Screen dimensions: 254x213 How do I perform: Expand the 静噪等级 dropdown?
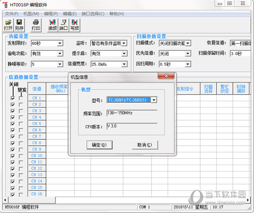point(60,64)
